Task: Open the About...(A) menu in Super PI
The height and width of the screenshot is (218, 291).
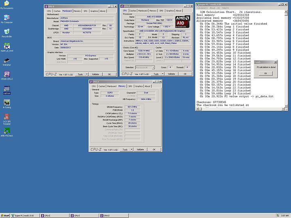Action: [x=215, y=8]
